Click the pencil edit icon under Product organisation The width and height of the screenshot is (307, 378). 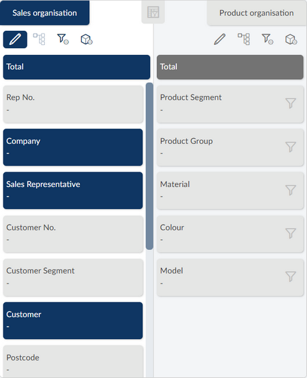(220, 39)
